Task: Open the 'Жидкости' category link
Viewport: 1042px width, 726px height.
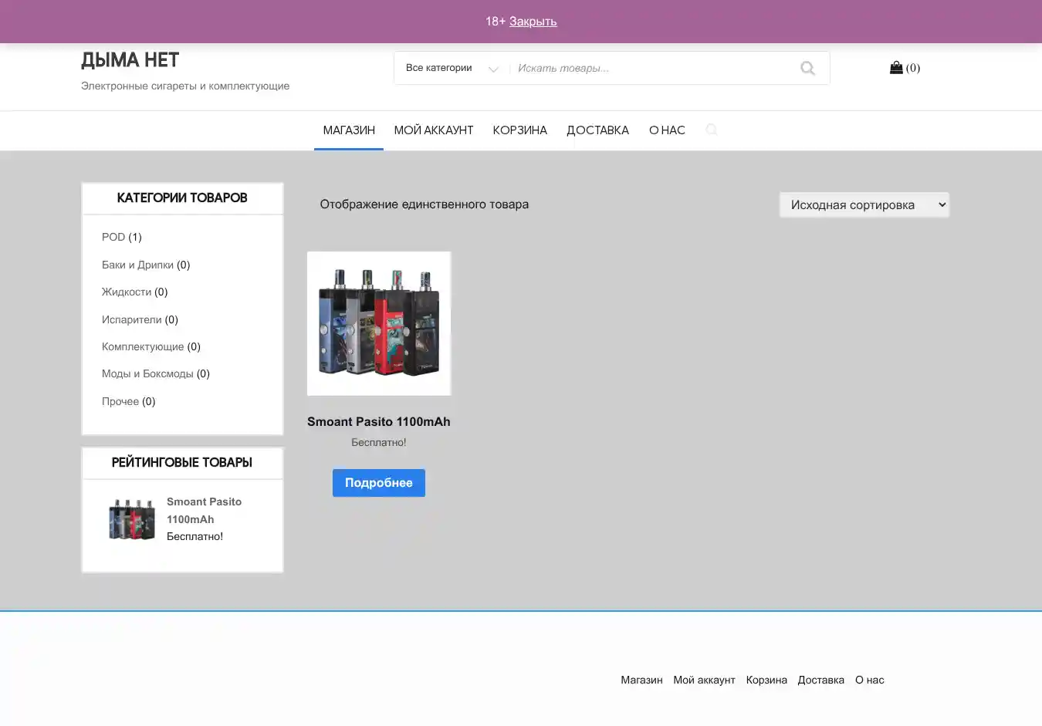Action: 127,292
